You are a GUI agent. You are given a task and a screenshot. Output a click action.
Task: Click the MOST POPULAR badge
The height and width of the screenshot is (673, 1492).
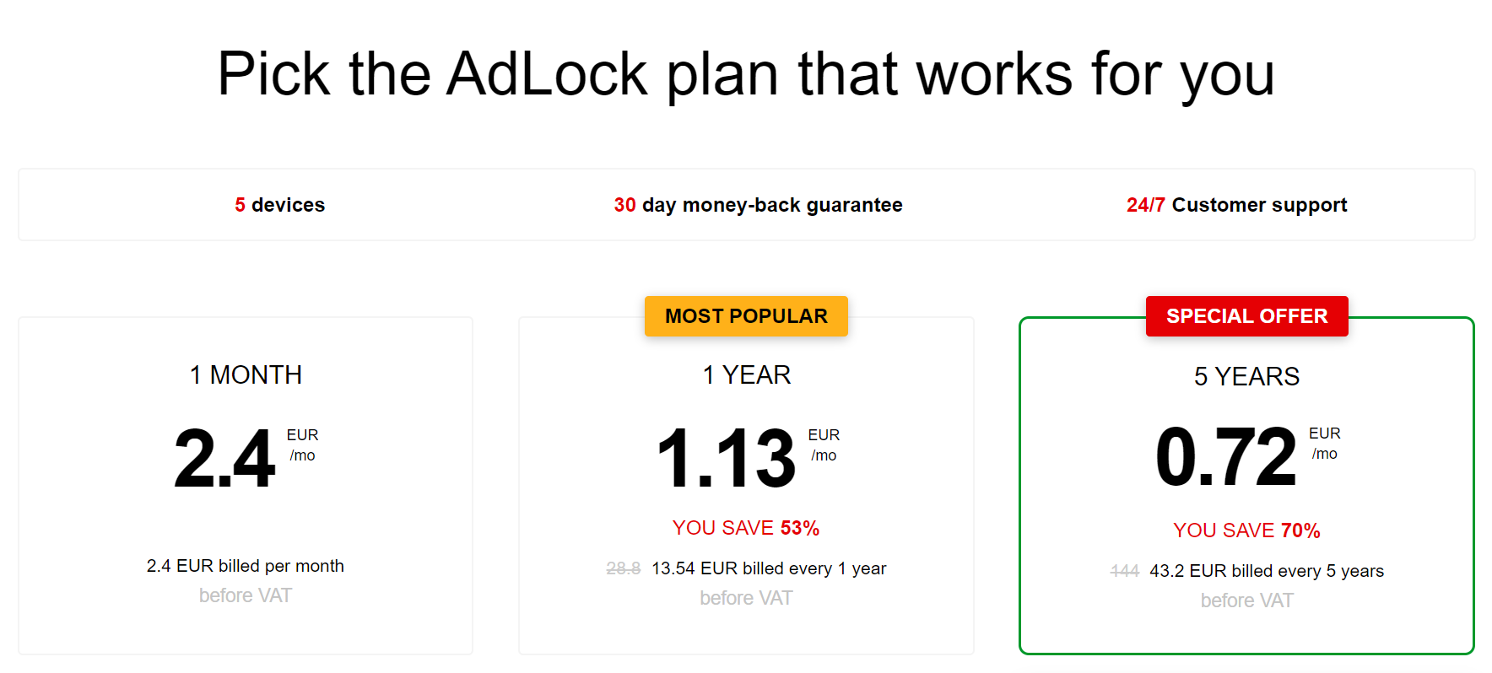pos(746,316)
